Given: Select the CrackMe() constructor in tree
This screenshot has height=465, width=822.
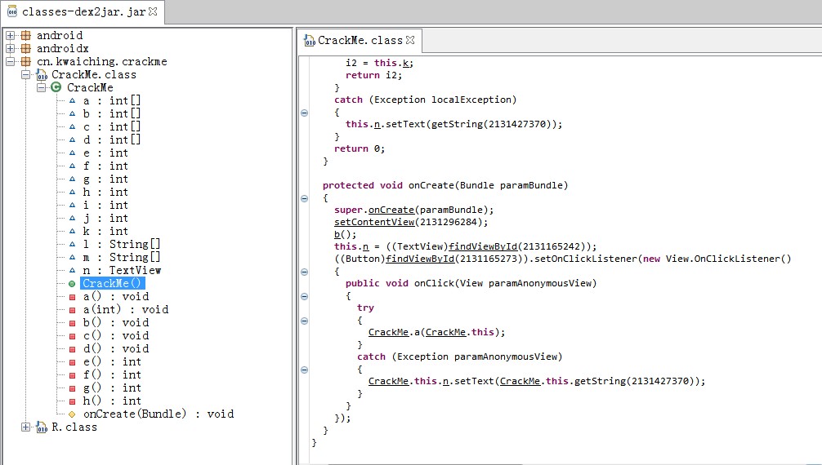Looking at the screenshot, I should point(112,283).
